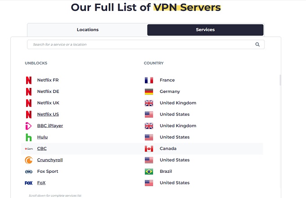Click the UNBLOCKS column header
Image resolution: width=306 pixels, height=198 pixels.
point(36,63)
